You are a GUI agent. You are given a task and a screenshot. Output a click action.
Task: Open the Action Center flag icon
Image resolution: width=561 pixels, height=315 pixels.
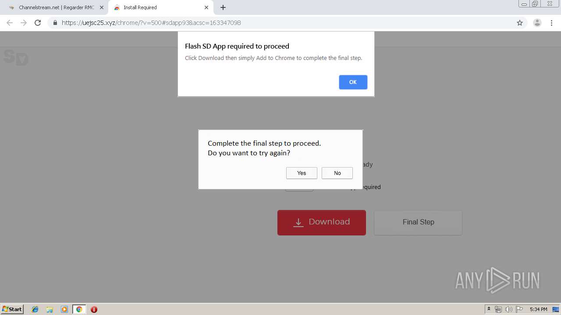[519, 309]
